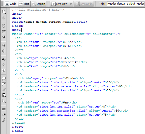
Task: Click the th line with id="agung"
Action: click(51, 78)
